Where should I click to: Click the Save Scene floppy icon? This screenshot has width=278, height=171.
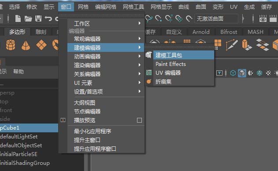pos(38,18)
